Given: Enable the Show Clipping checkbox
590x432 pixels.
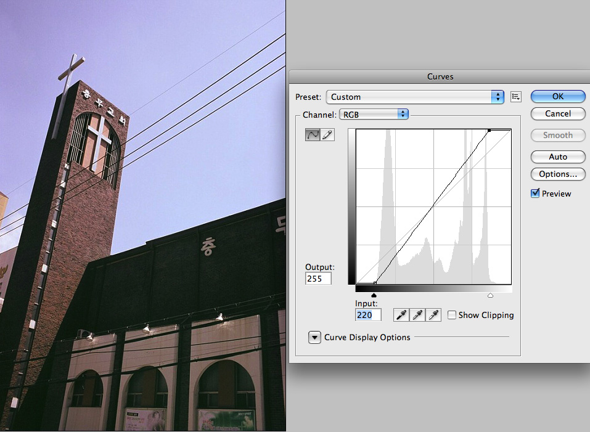Looking at the screenshot, I should pyautogui.click(x=452, y=315).
